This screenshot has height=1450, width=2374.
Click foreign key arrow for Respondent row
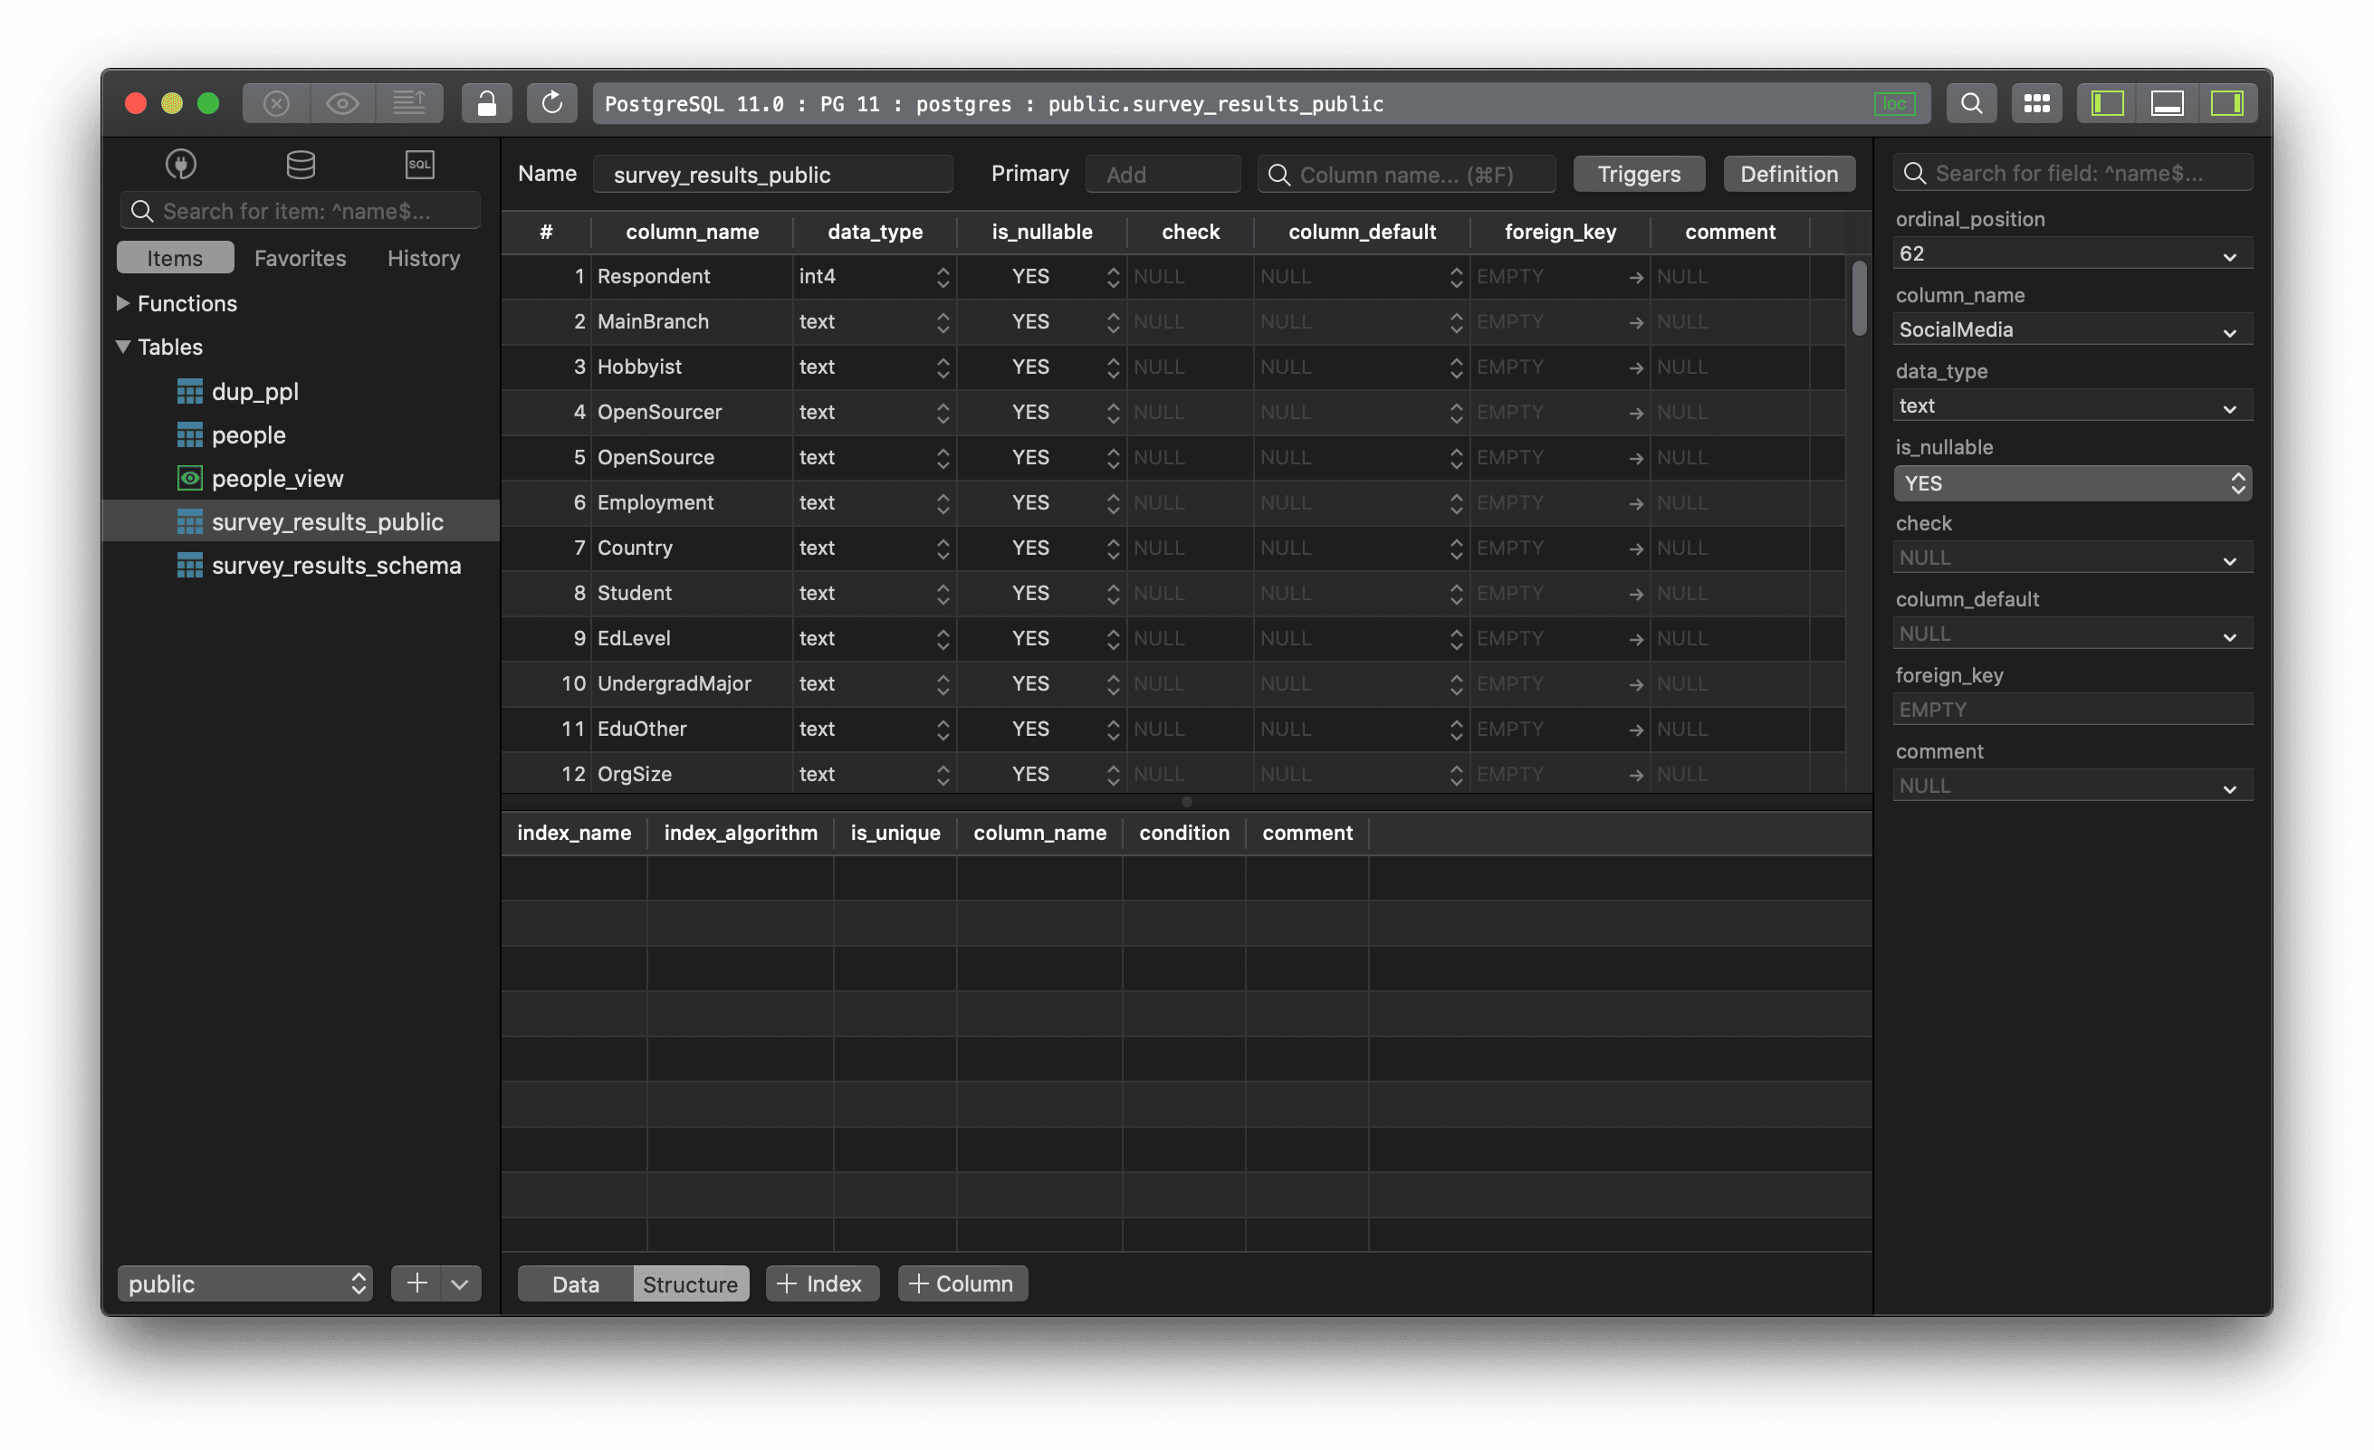1636,278
